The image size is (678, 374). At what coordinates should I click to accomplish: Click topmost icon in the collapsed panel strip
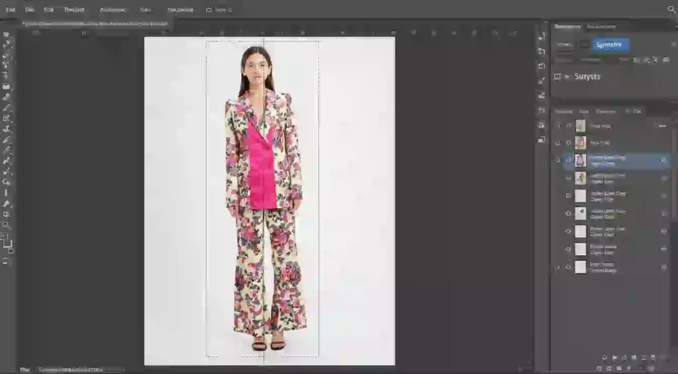(x=542, y=37)
